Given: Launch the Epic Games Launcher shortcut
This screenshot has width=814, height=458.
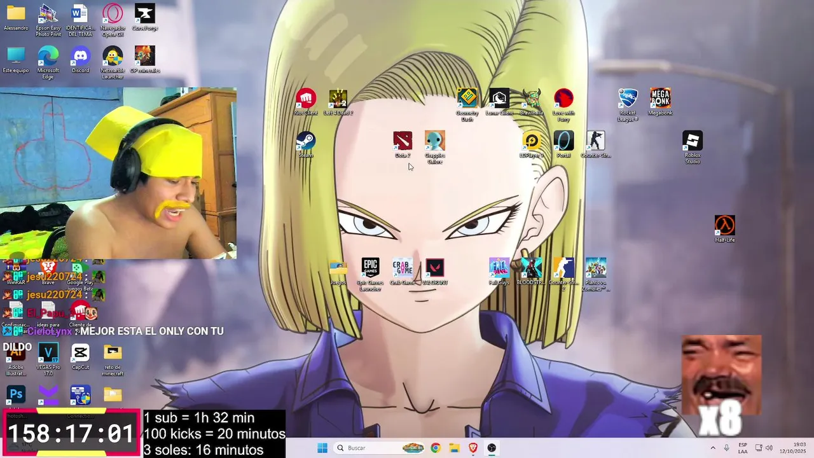Looking at the screenshot, I should click(370, 275).
